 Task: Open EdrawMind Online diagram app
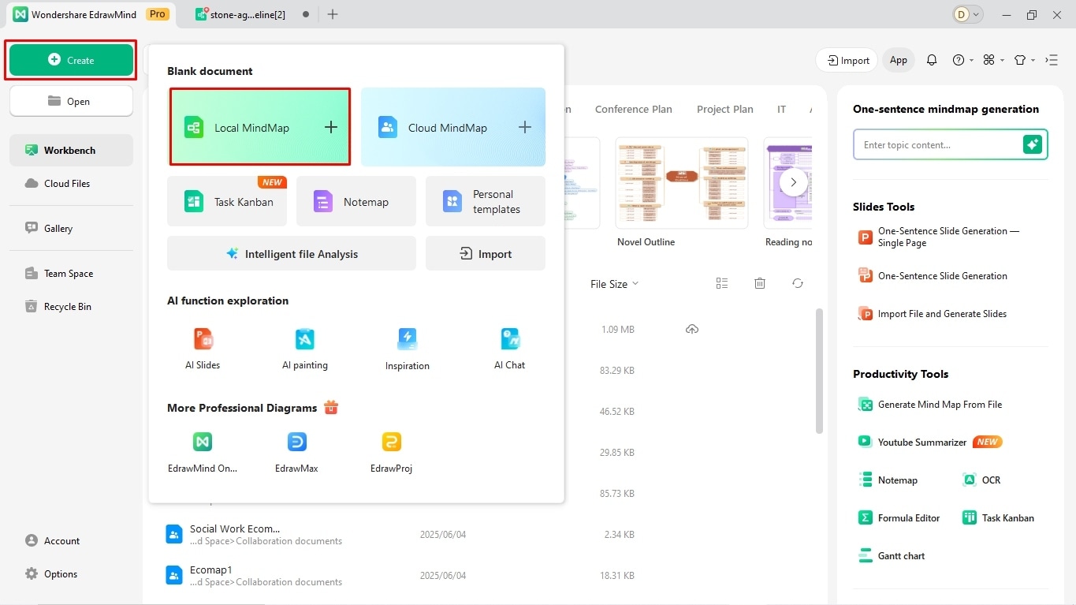pos(203,452)
